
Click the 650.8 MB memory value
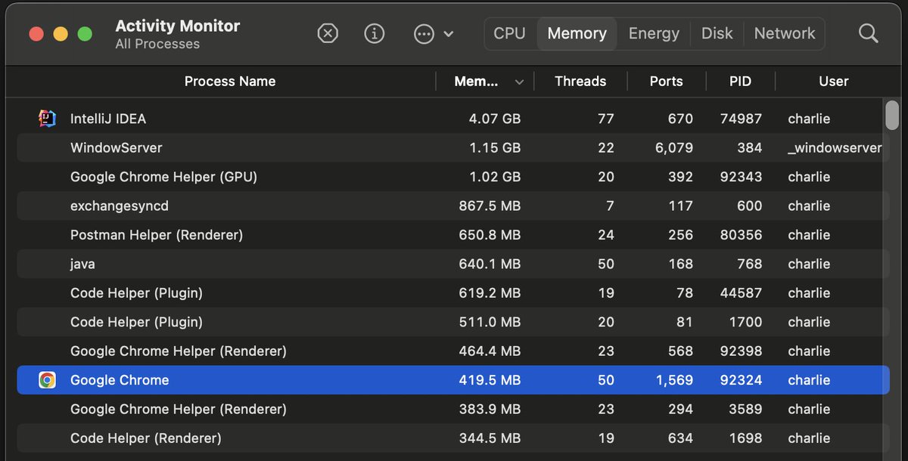tap(490, 235)
